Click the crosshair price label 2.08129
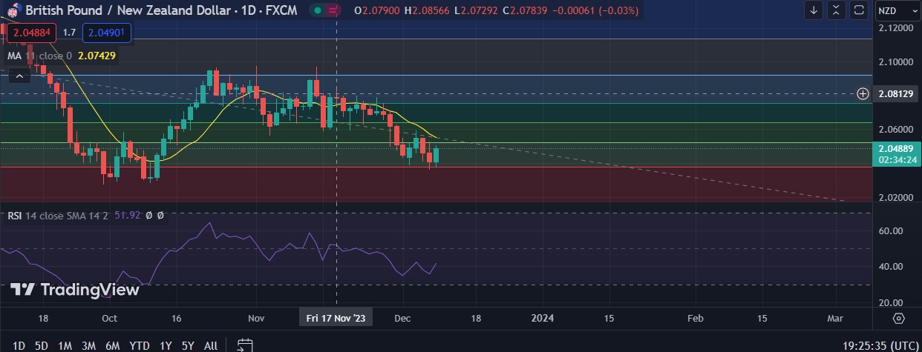The image size is (922, 352). tap(896, 93)
